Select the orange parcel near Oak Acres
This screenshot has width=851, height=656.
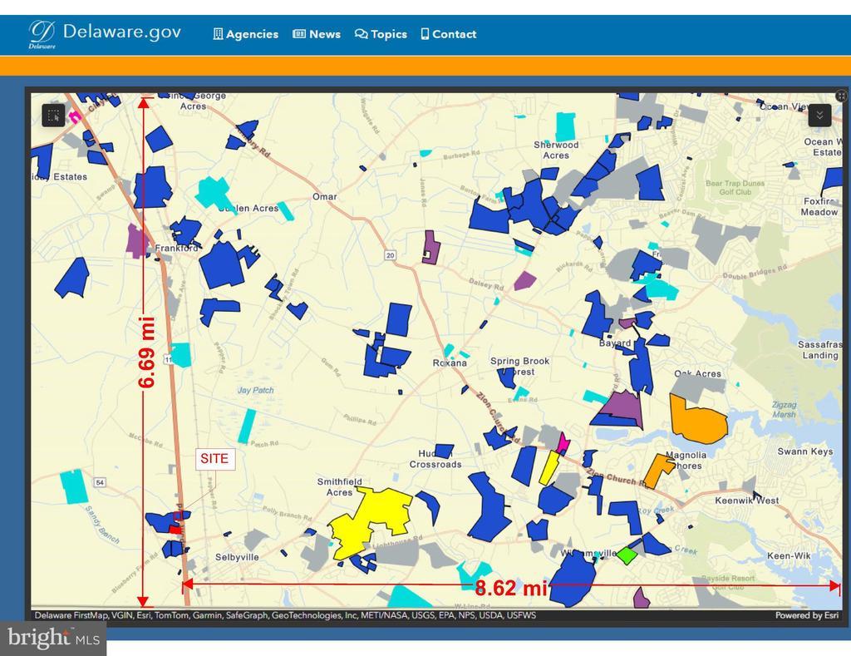(696, 418)
